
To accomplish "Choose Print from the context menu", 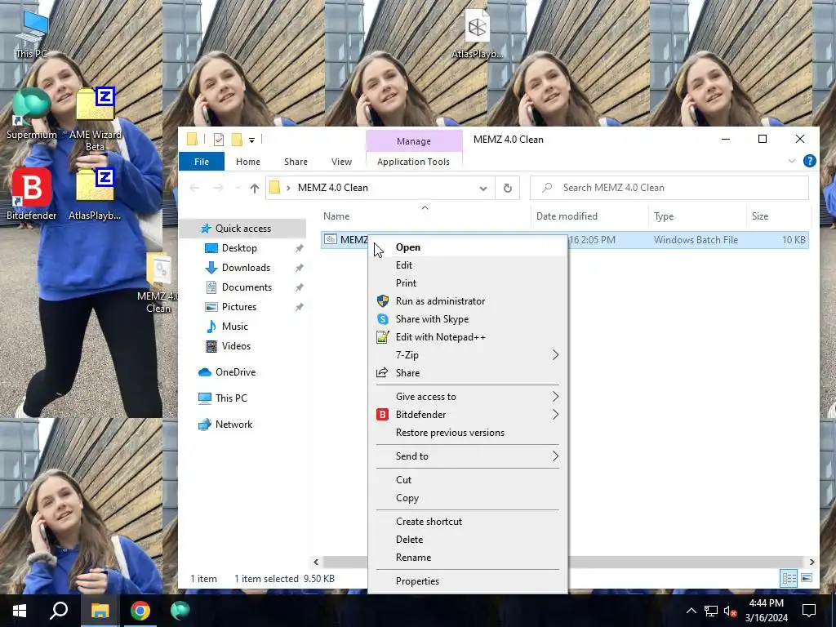I will (x=468, y=283).
